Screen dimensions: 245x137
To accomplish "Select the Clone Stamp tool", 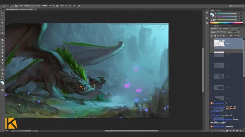I will [x=2, y=40].
